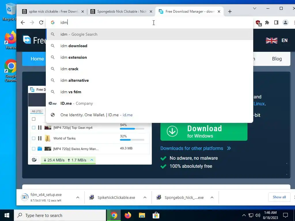
Task: Click 'Show all' downloads button
Action: [279, 197]
